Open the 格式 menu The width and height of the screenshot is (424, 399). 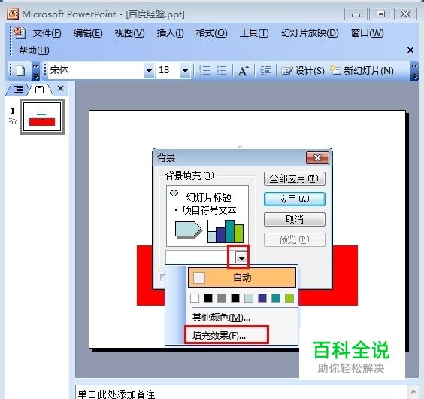pyautogui.click(x=212, y=33)
